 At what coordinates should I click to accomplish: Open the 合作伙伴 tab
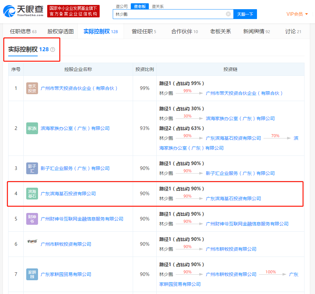tap(185, 31)
